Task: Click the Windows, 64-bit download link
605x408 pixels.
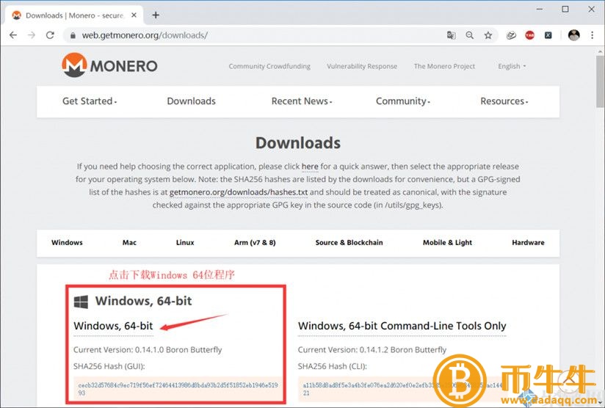Action: point(113,326)
